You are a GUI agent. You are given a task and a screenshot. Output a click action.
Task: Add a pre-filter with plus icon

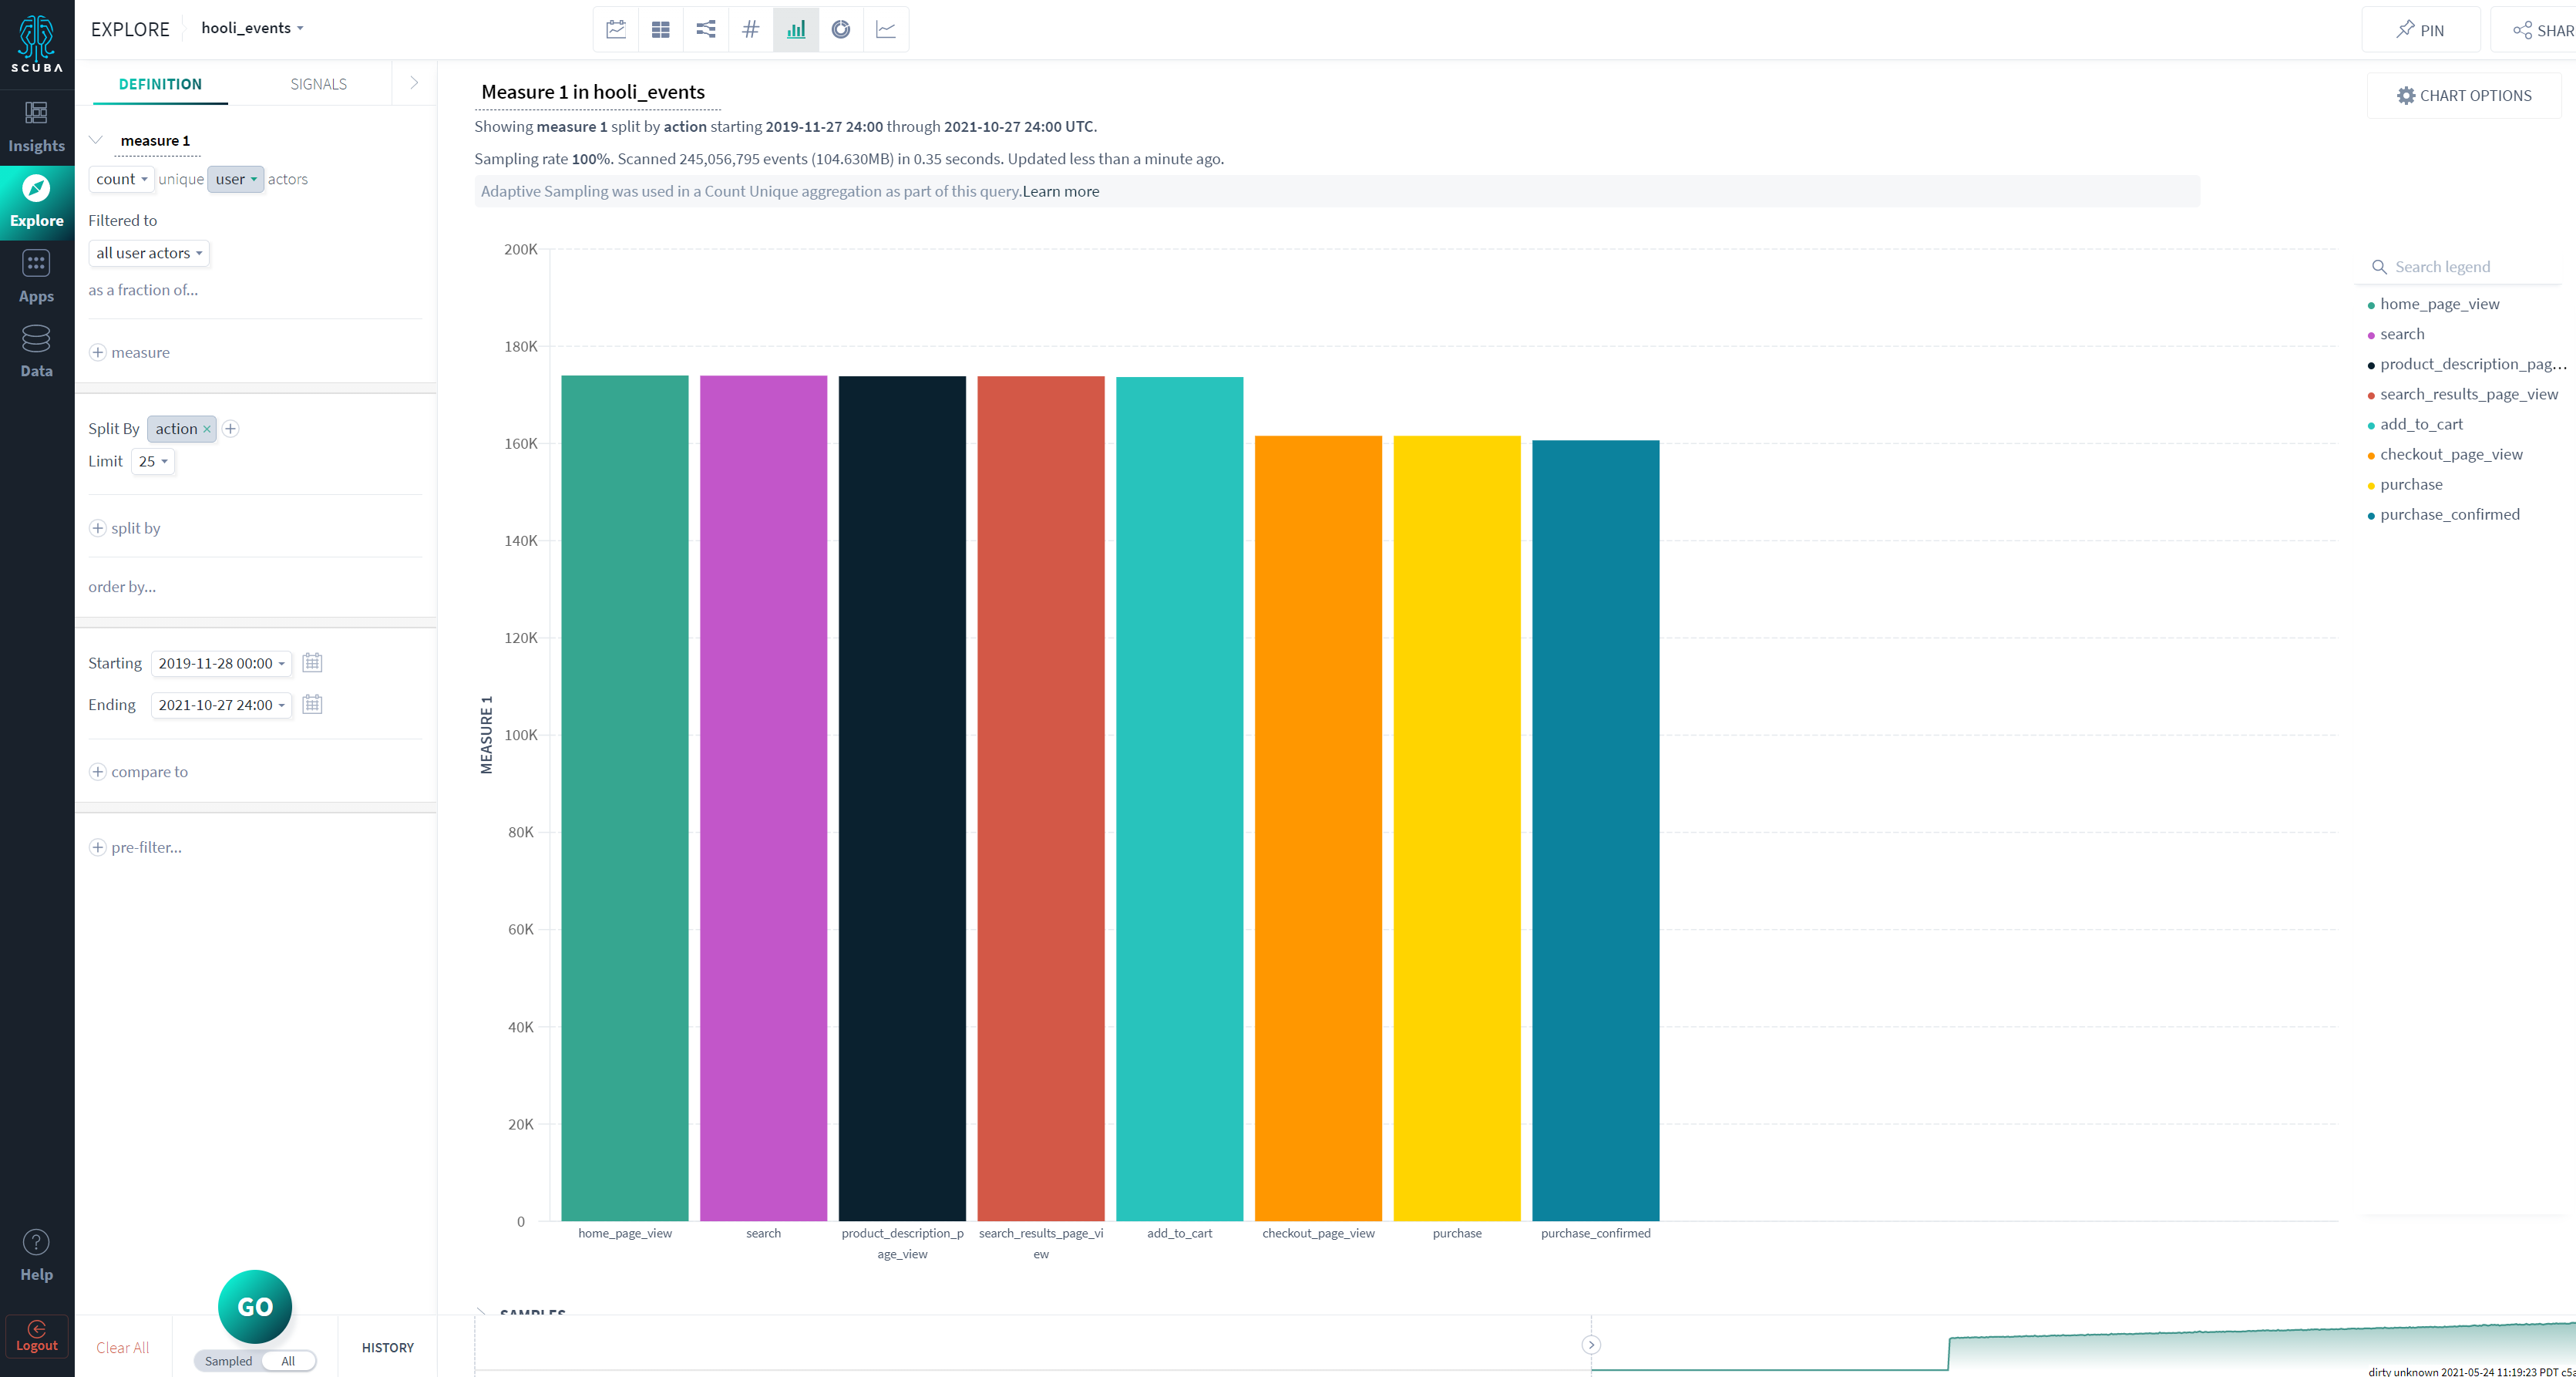pyautogui.click(x=98, y=847)
